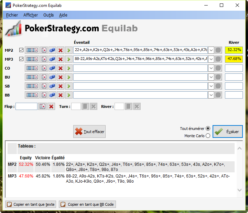Click the Flop input field
Image resolution: width=248 pixels, height=213 pixels.
[26, 106]
